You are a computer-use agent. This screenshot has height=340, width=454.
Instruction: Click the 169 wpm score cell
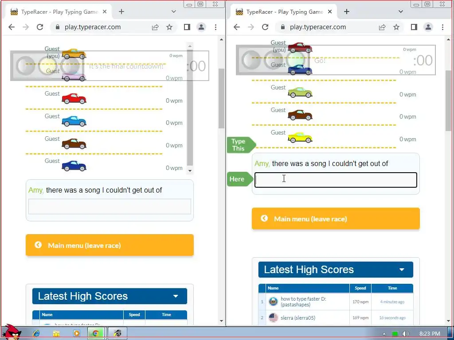click(360, 318)
